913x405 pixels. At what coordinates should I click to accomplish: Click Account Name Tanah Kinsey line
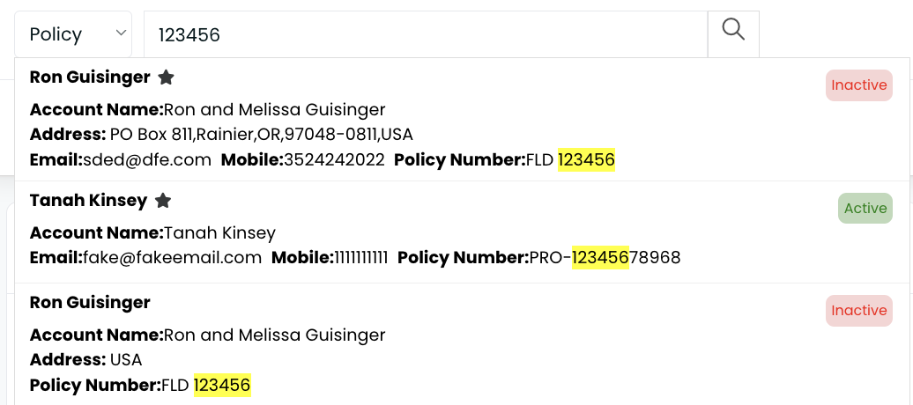(x=152, y=232)
